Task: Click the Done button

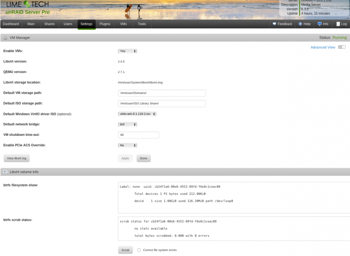Action: point(143,158)
